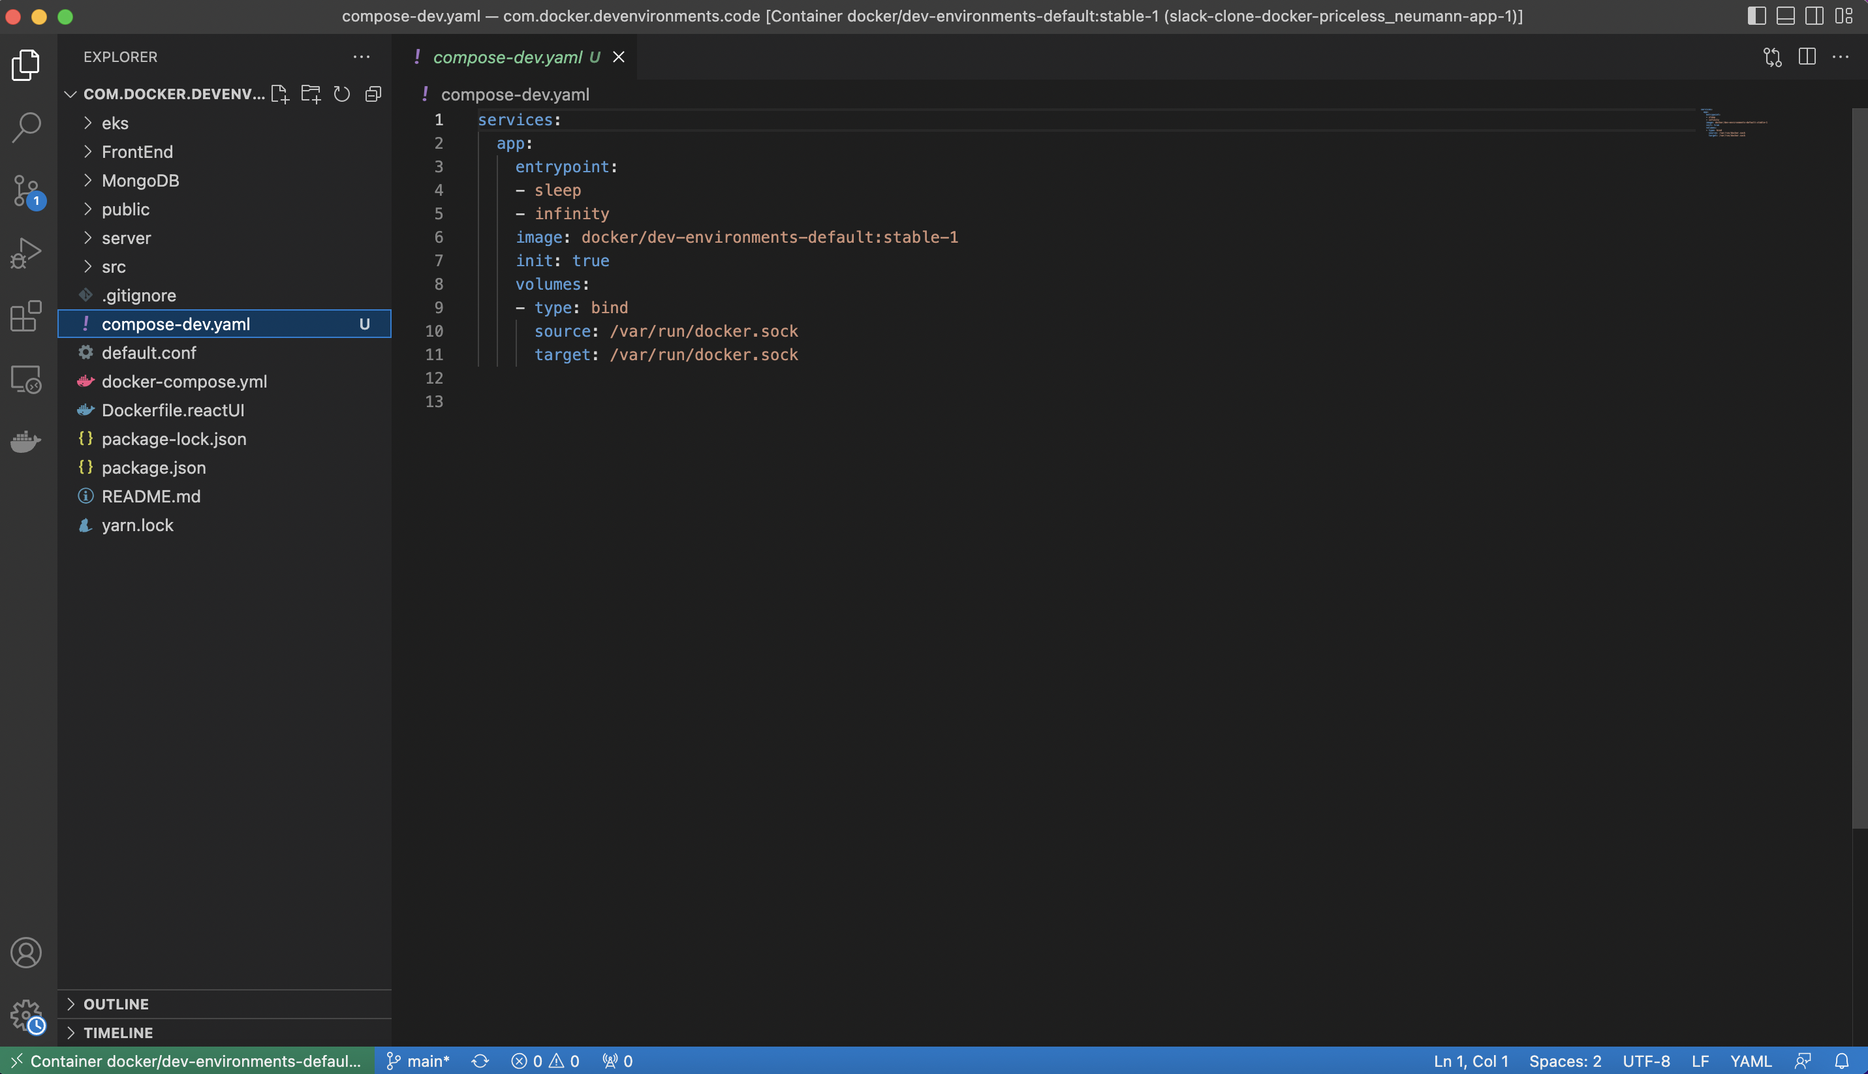1868x1074 pixels.
Task: Split the editor to the right
Action: pyautogui.click(x=1807, y=57)
